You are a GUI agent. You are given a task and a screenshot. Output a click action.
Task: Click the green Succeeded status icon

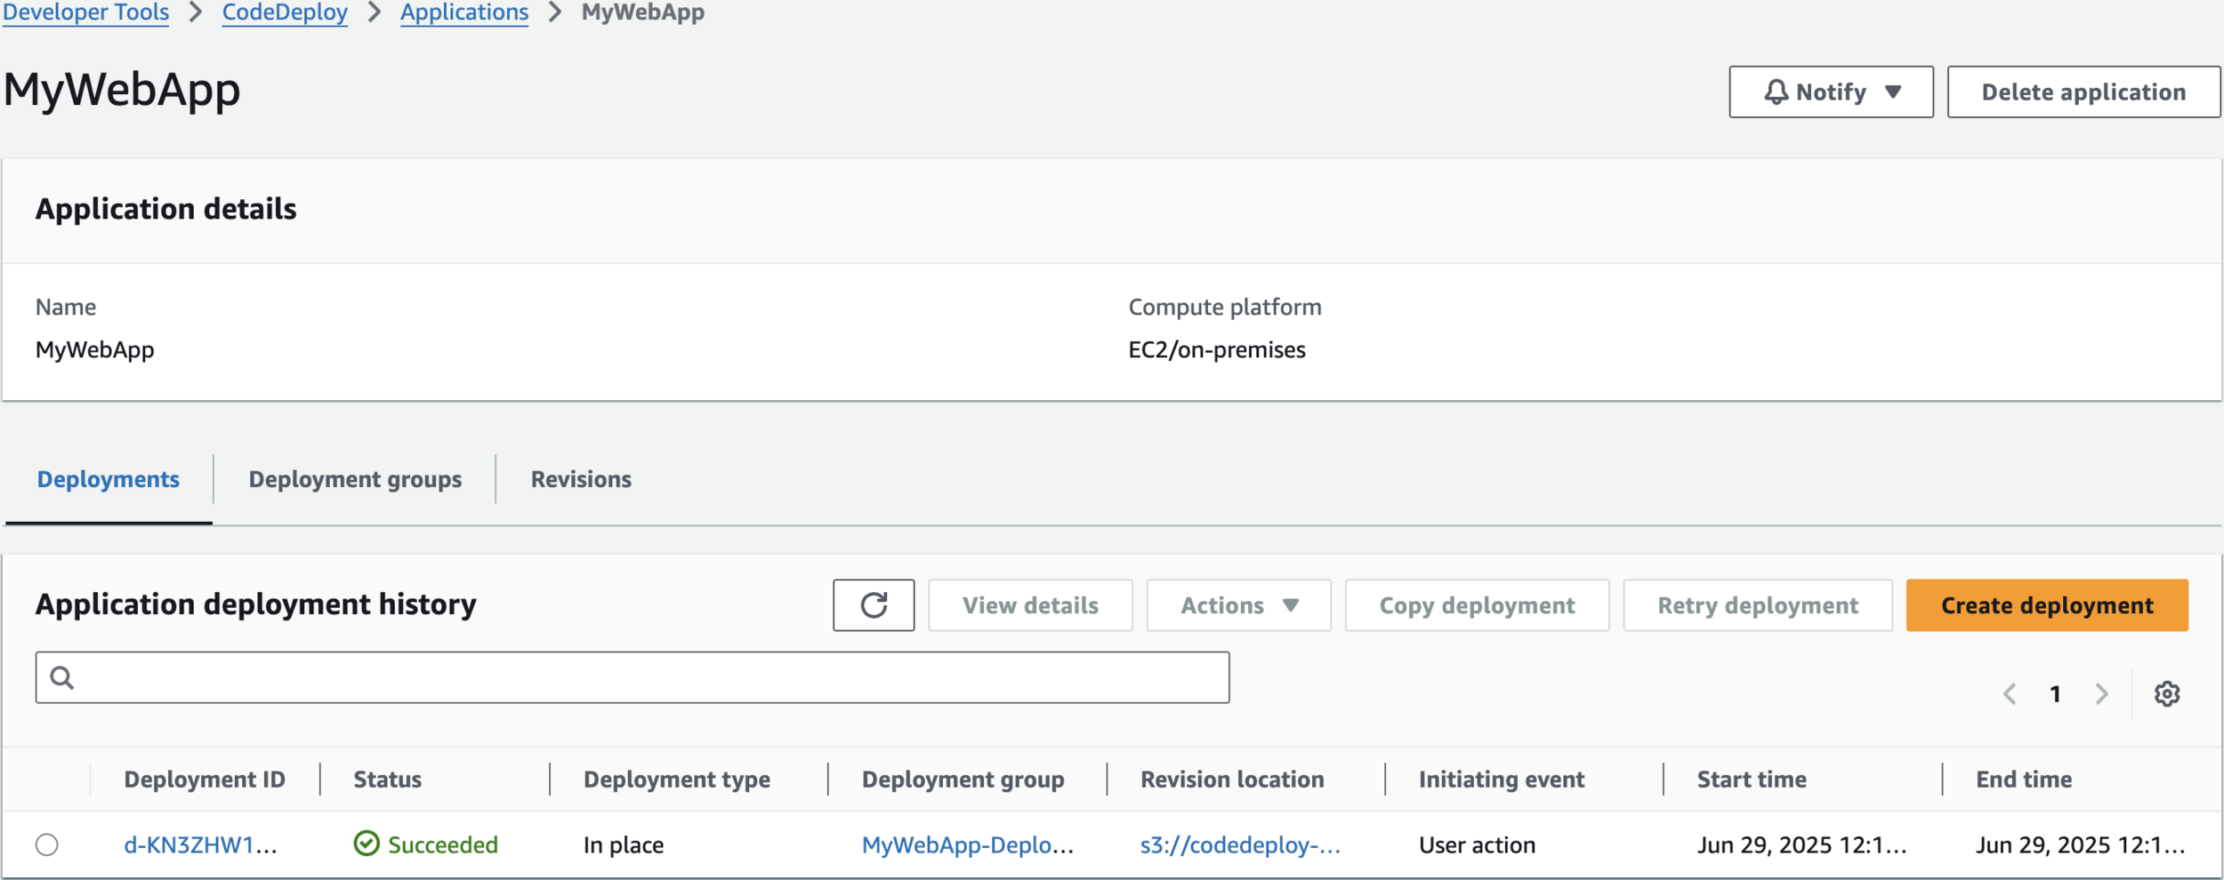[367, 844]
